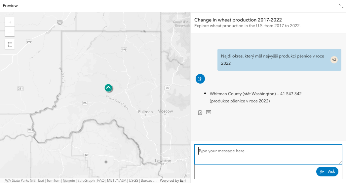Click the icon right of the copy button

click(x=209, y=112)
